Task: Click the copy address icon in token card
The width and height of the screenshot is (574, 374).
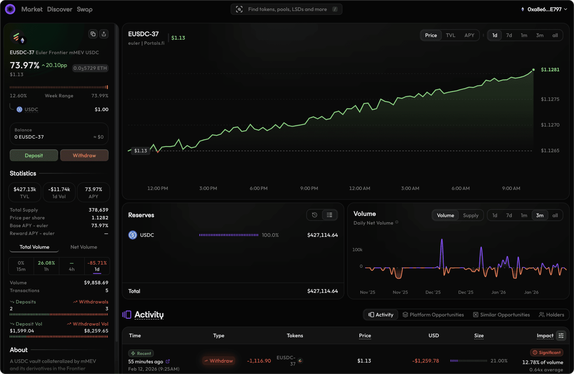Action: pyautogui.click(x=93, y=34)
